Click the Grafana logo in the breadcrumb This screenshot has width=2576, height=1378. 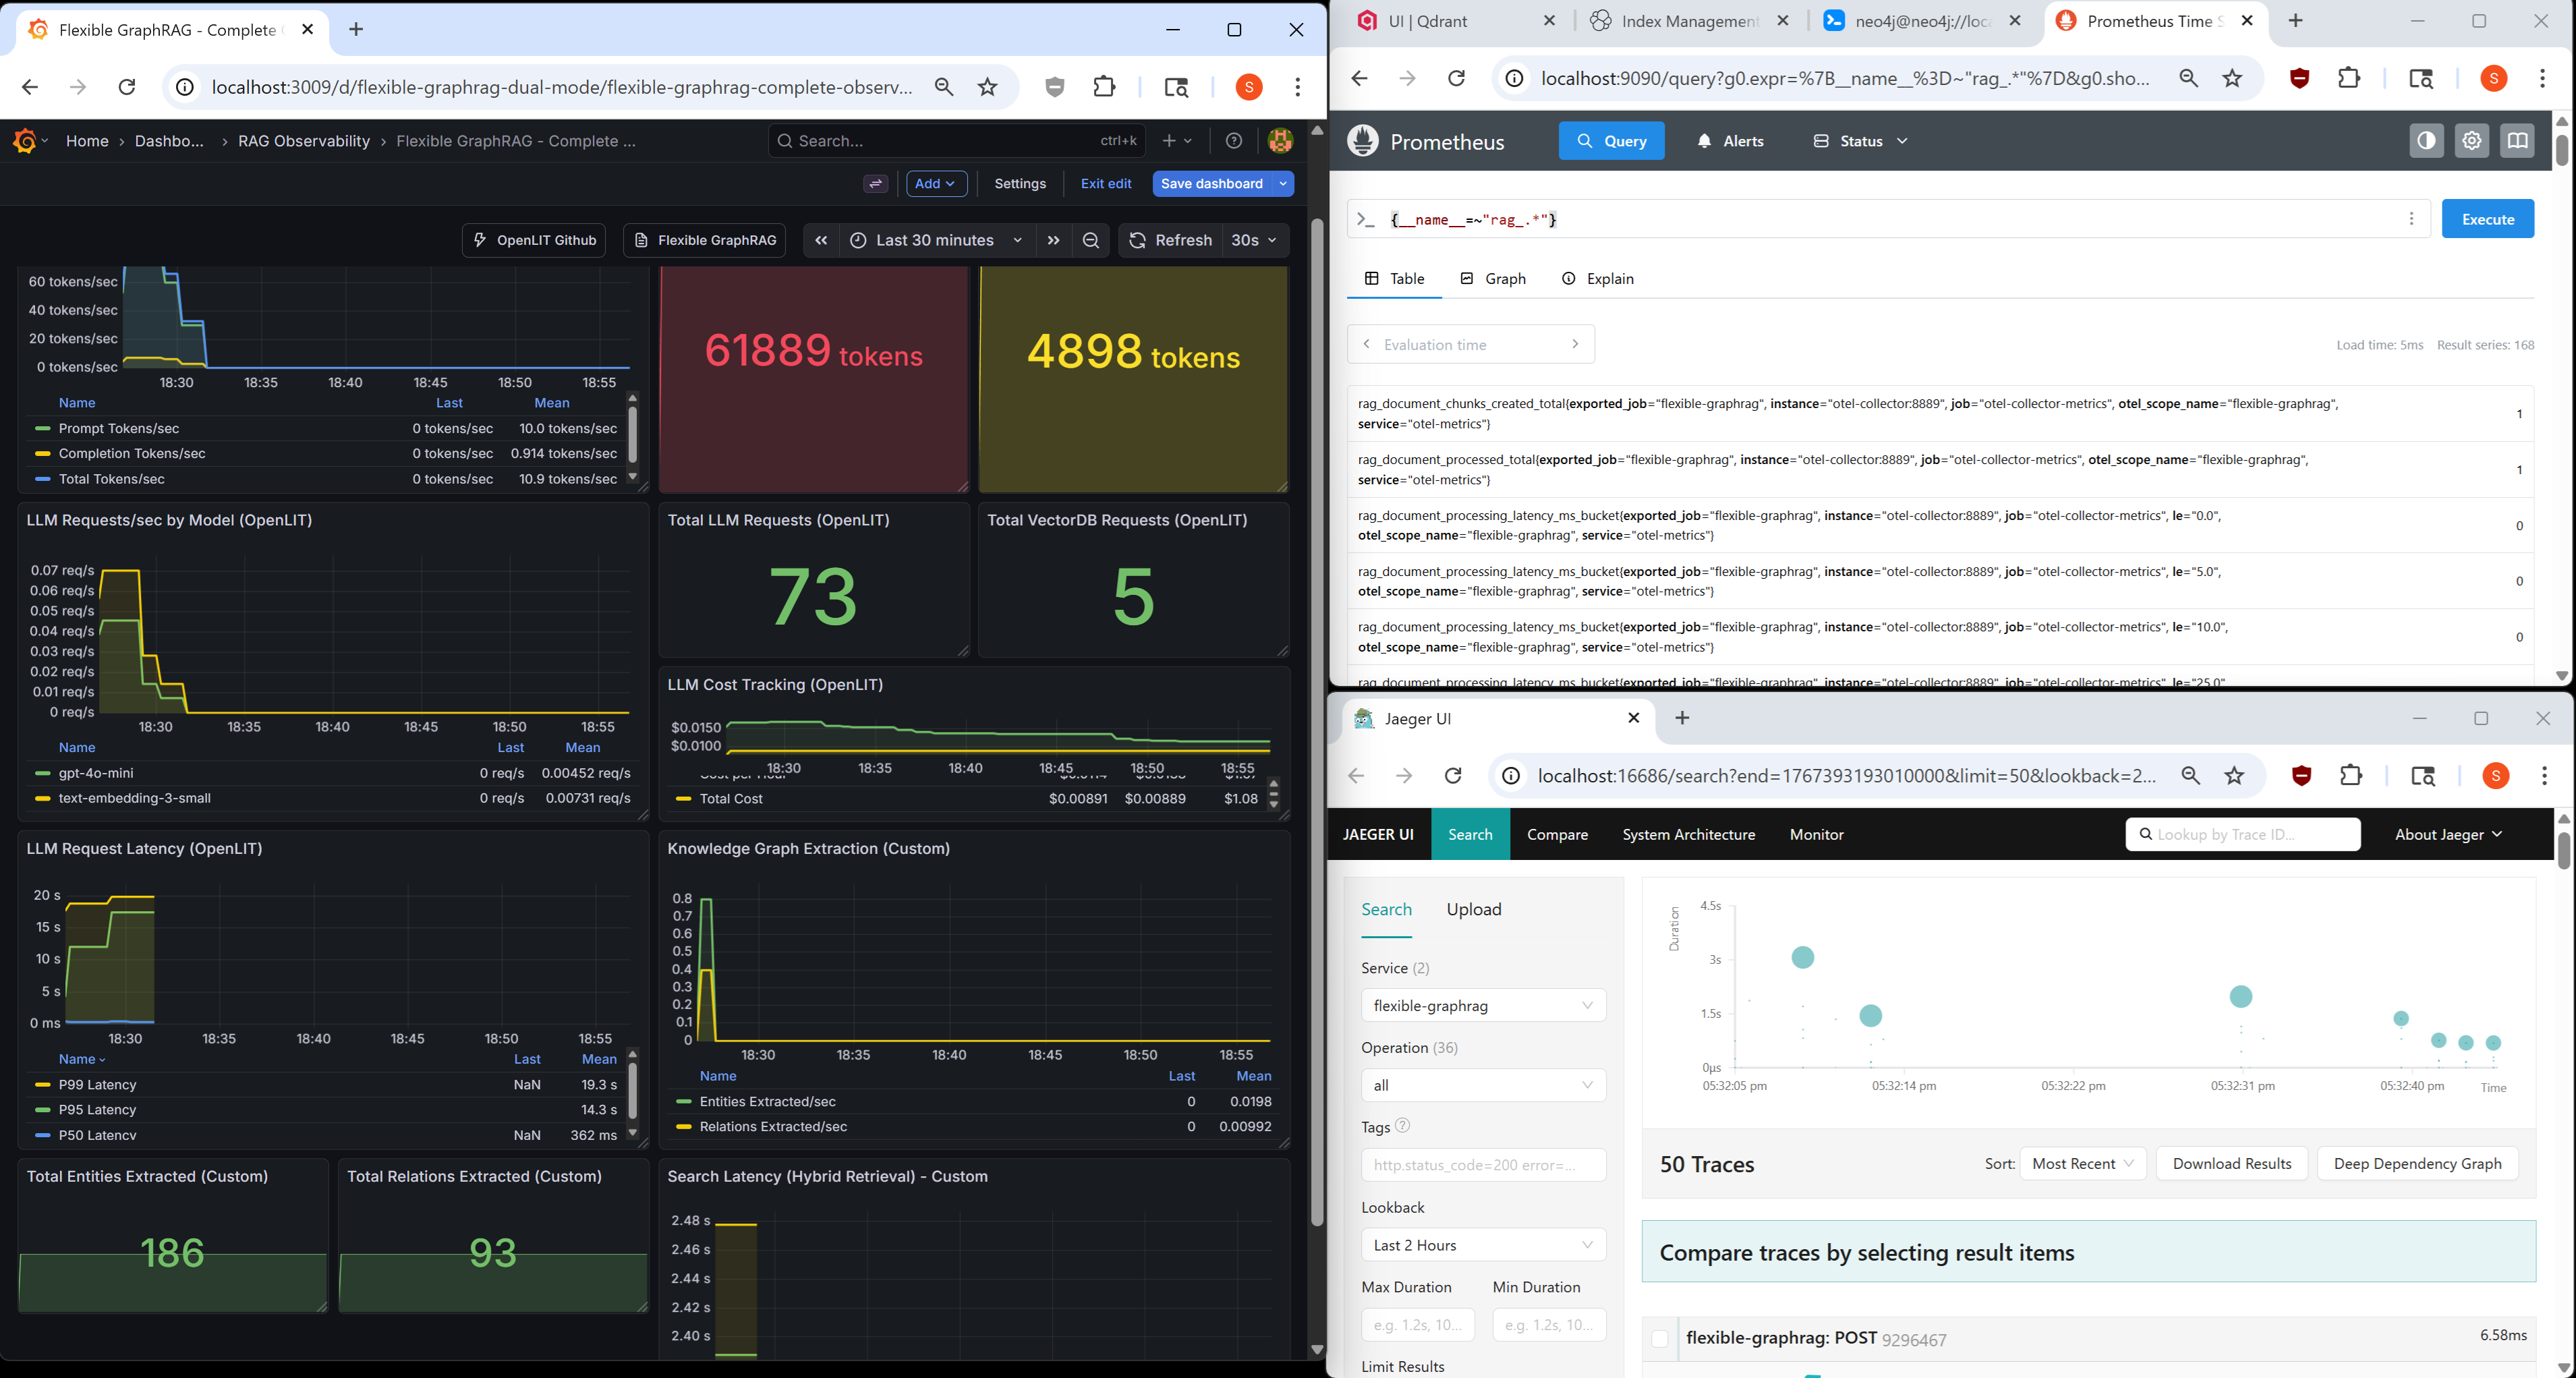pos(26,140)
